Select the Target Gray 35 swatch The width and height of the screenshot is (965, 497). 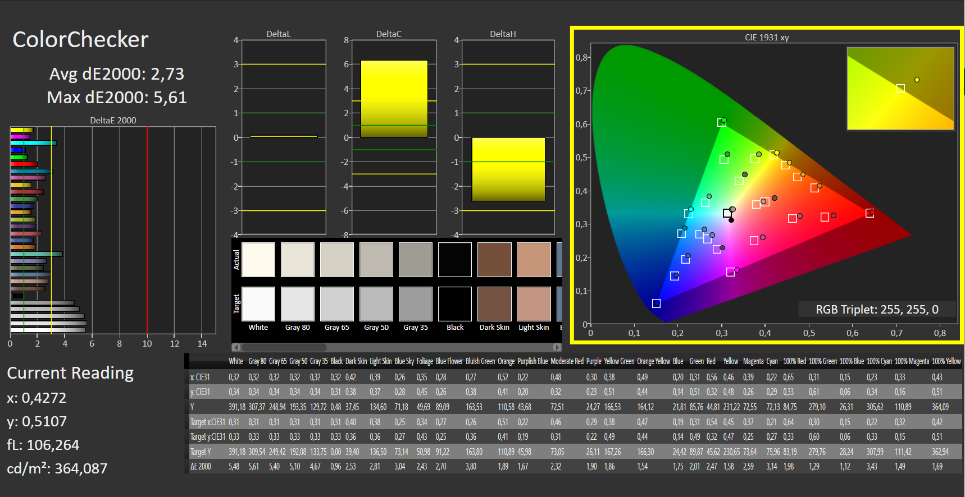coord(416,304)
